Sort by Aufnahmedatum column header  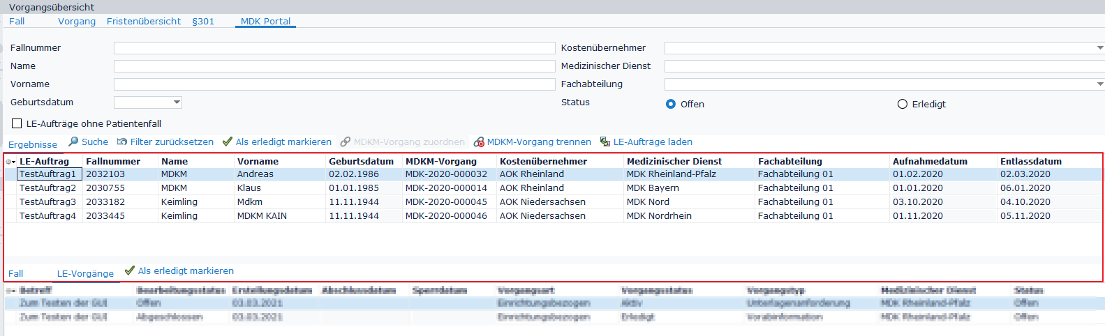pos(930,162)
